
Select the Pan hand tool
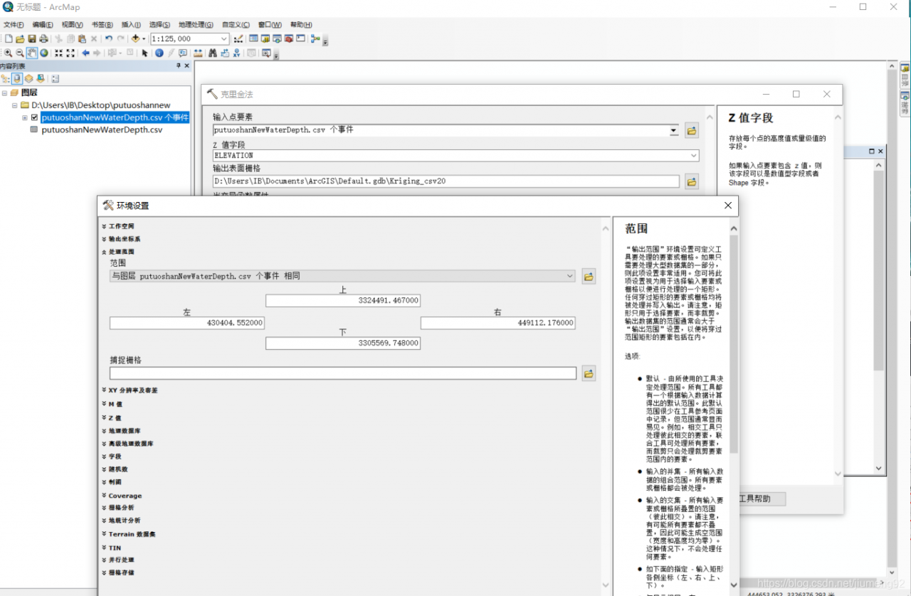click(32, 53)
